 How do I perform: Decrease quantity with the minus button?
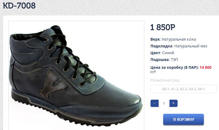155,103
